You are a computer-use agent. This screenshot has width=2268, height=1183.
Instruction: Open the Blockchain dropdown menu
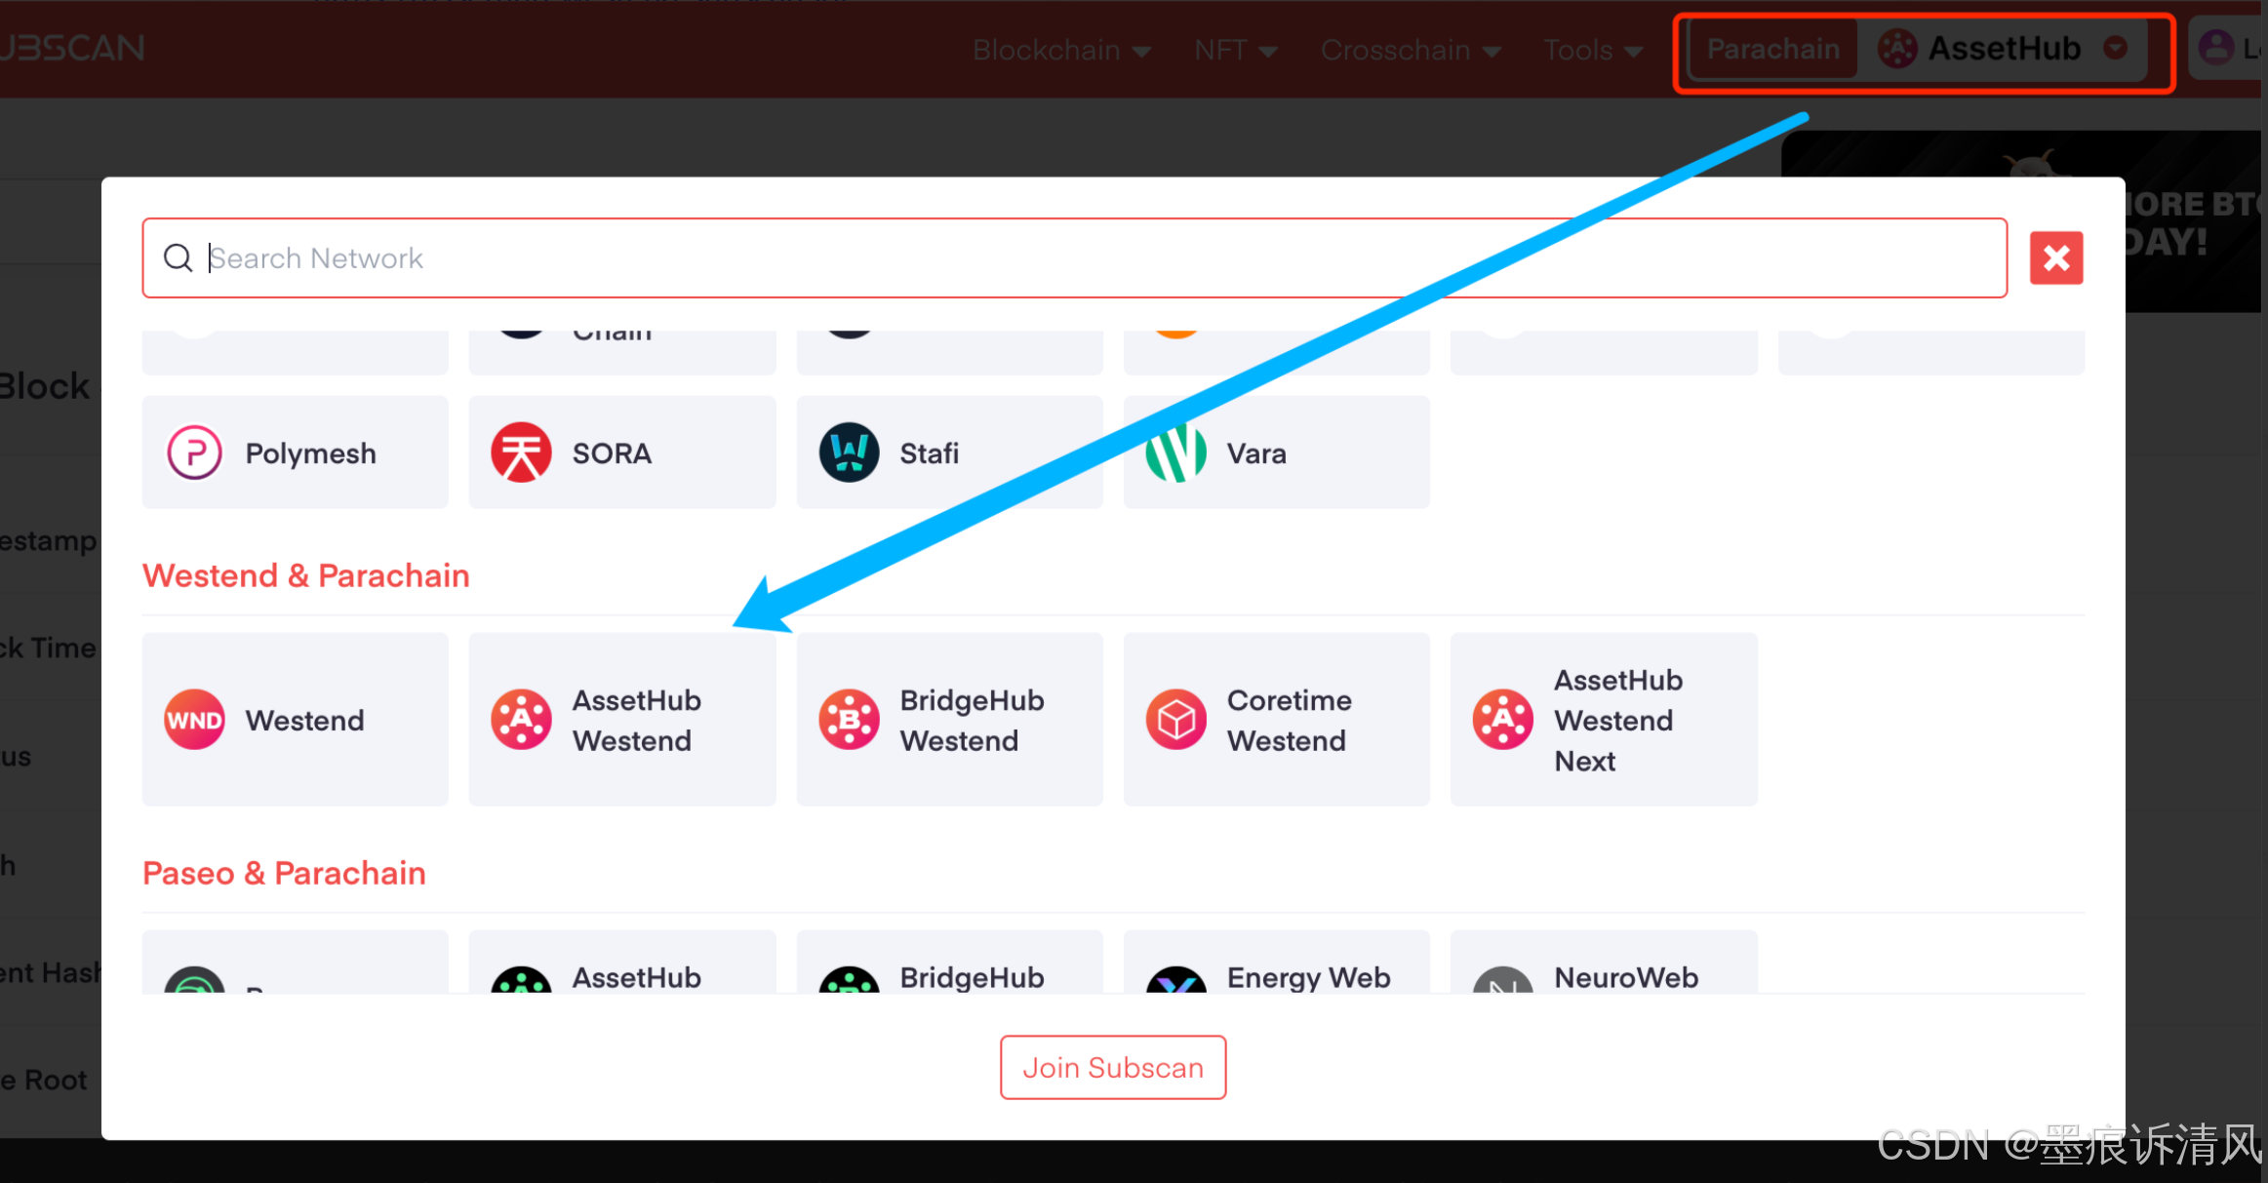pyautogui.click(x=1061, y=50)
